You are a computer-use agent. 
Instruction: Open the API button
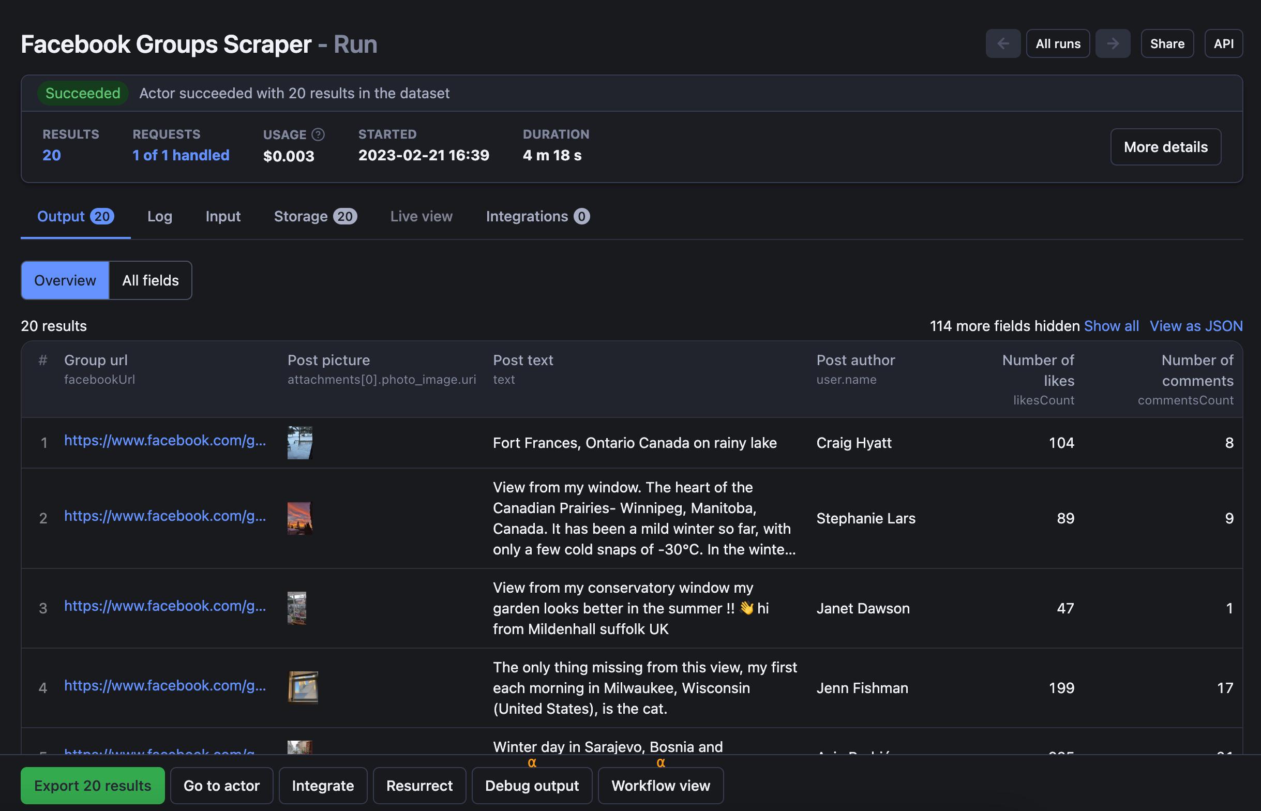pos(1224,44)
